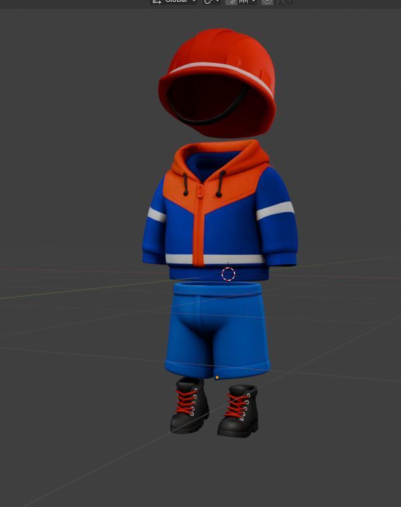Select the blue and orange hooded jacket

(220, 210)
